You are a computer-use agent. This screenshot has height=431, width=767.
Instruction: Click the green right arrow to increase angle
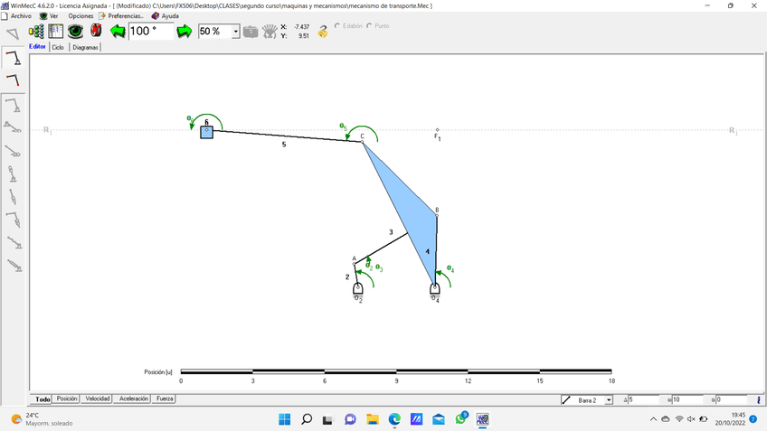pyautogui.click(x=185, y=31)
